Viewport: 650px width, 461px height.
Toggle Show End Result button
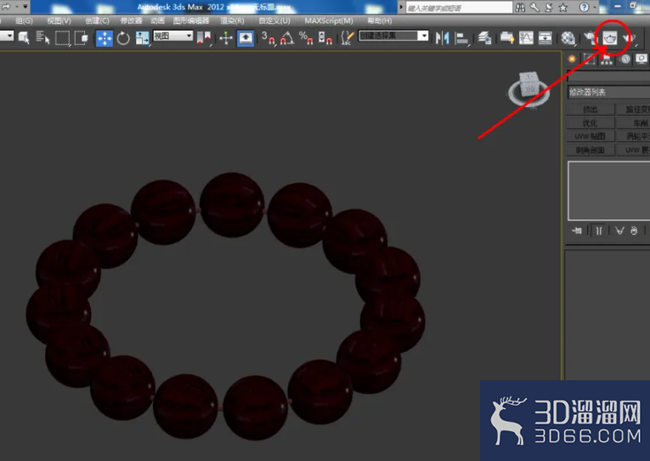click(x=599, y=230)
